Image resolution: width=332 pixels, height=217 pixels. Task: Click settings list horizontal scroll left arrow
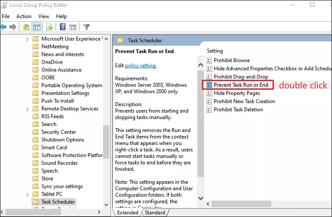tap(208, 204)
